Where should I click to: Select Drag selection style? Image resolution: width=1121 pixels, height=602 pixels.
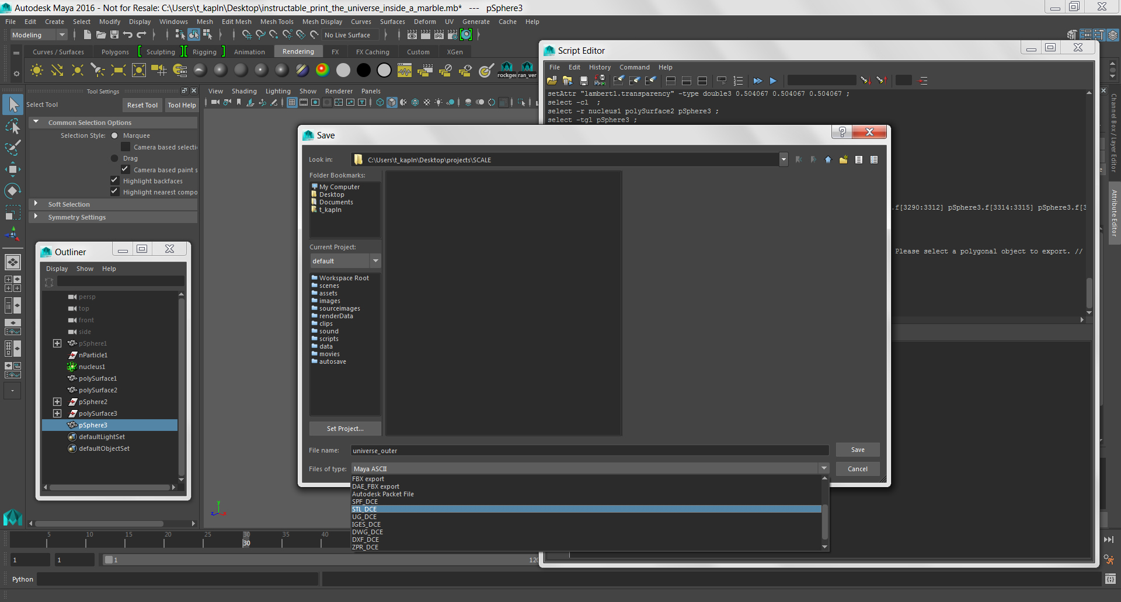114,158
